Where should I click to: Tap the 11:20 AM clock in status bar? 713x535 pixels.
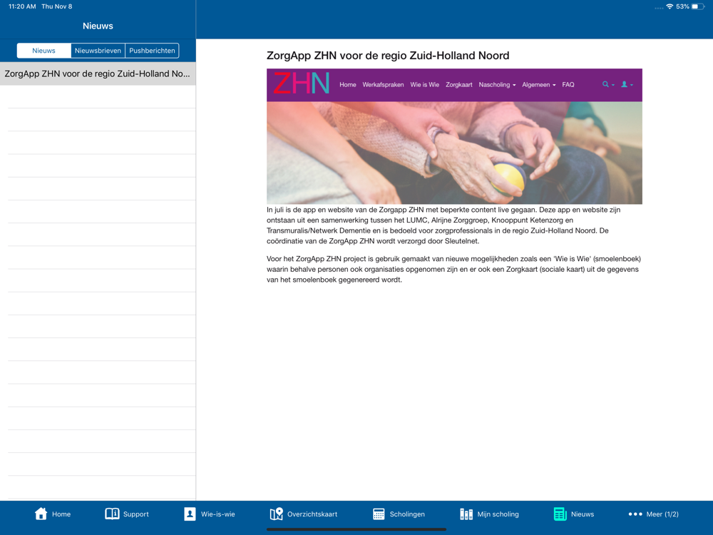point(22,6)
